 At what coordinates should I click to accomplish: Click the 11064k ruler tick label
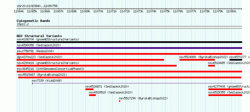pos(19,11)
